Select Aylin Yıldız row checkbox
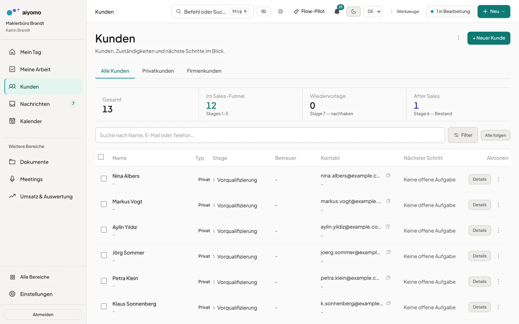The height and width of the screenshot is (324, 519). [x=104, y=230]
